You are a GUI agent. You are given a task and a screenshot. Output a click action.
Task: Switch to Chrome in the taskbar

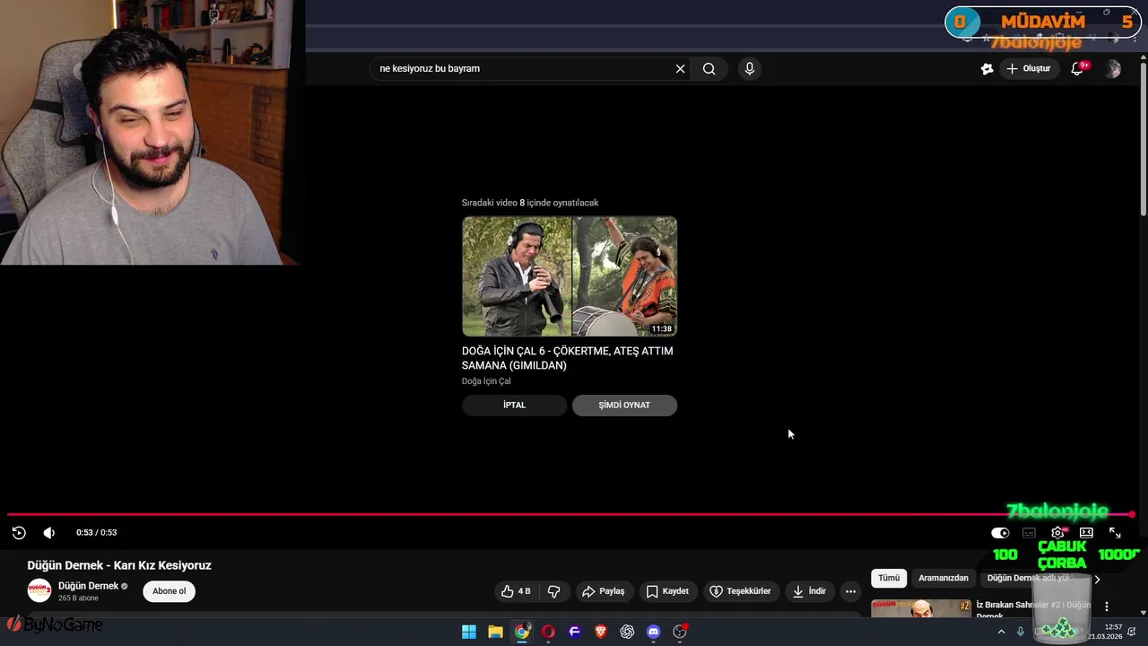522,632
